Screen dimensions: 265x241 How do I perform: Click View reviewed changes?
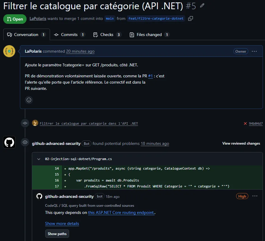coord(241,143)
